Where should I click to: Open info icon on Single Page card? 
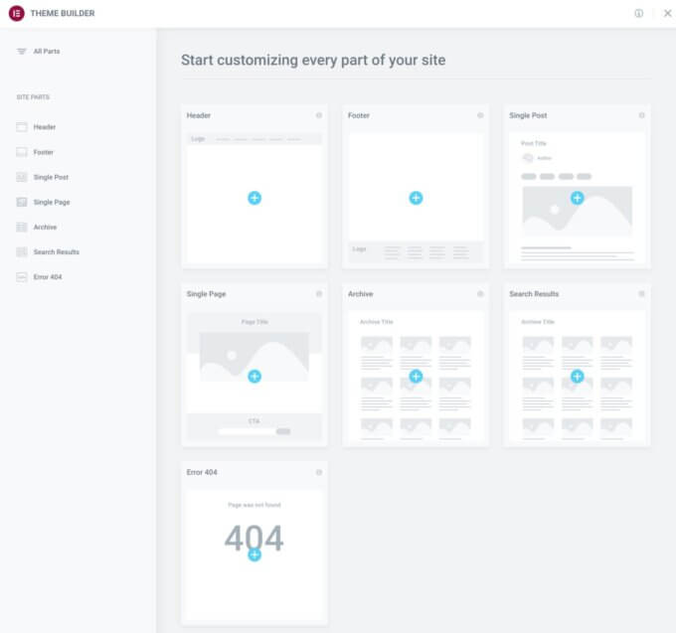(319, 294)
